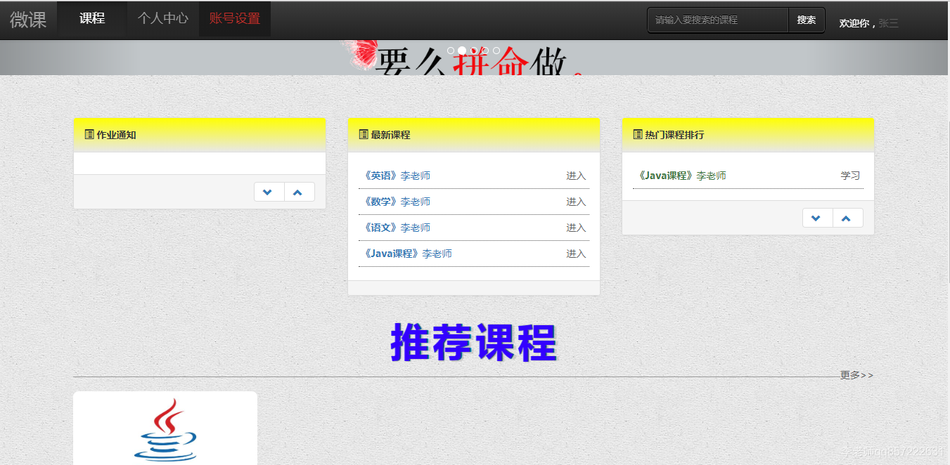Image resolution: width=950 pixels, height=465 pixels.
Task: Open 《语文》李老师 course with 进入 link
Action: (575, 227)
